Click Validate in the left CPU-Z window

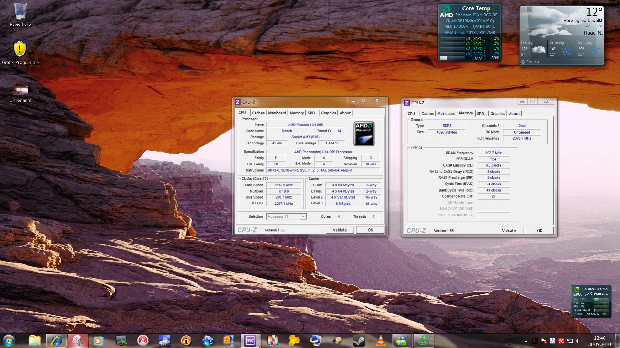point(340,230)
